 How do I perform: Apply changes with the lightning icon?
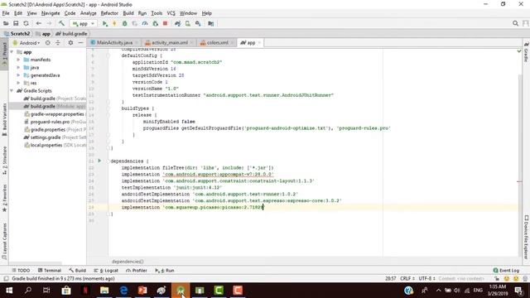(x=114, y=24)
